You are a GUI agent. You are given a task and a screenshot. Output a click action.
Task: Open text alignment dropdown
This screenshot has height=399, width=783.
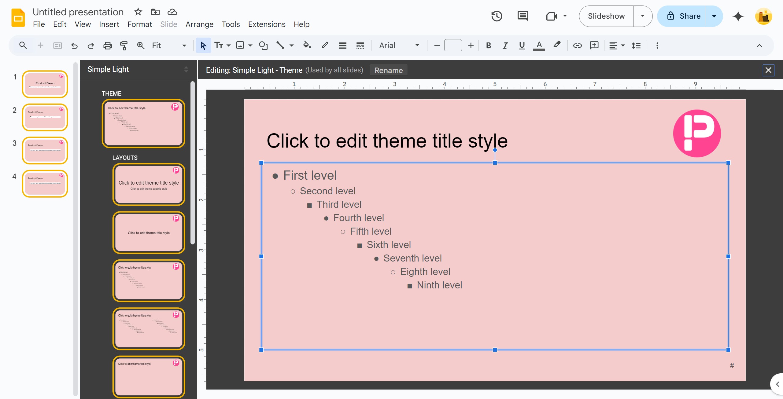click(x=617, y=46)
